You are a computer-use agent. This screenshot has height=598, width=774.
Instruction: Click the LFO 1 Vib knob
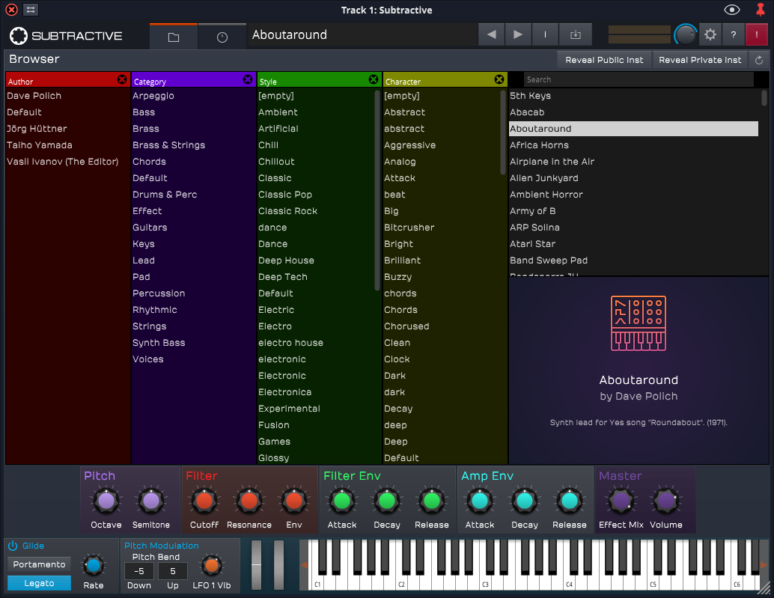pyautogui.click(x=212, y=565)
